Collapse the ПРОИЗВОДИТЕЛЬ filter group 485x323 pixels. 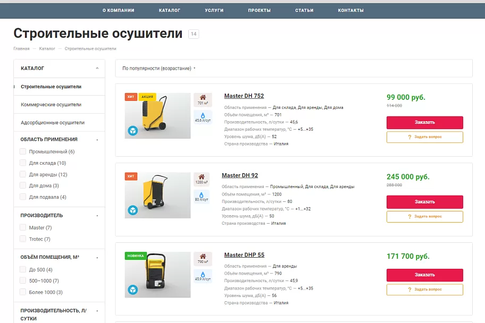coord(97,216)
